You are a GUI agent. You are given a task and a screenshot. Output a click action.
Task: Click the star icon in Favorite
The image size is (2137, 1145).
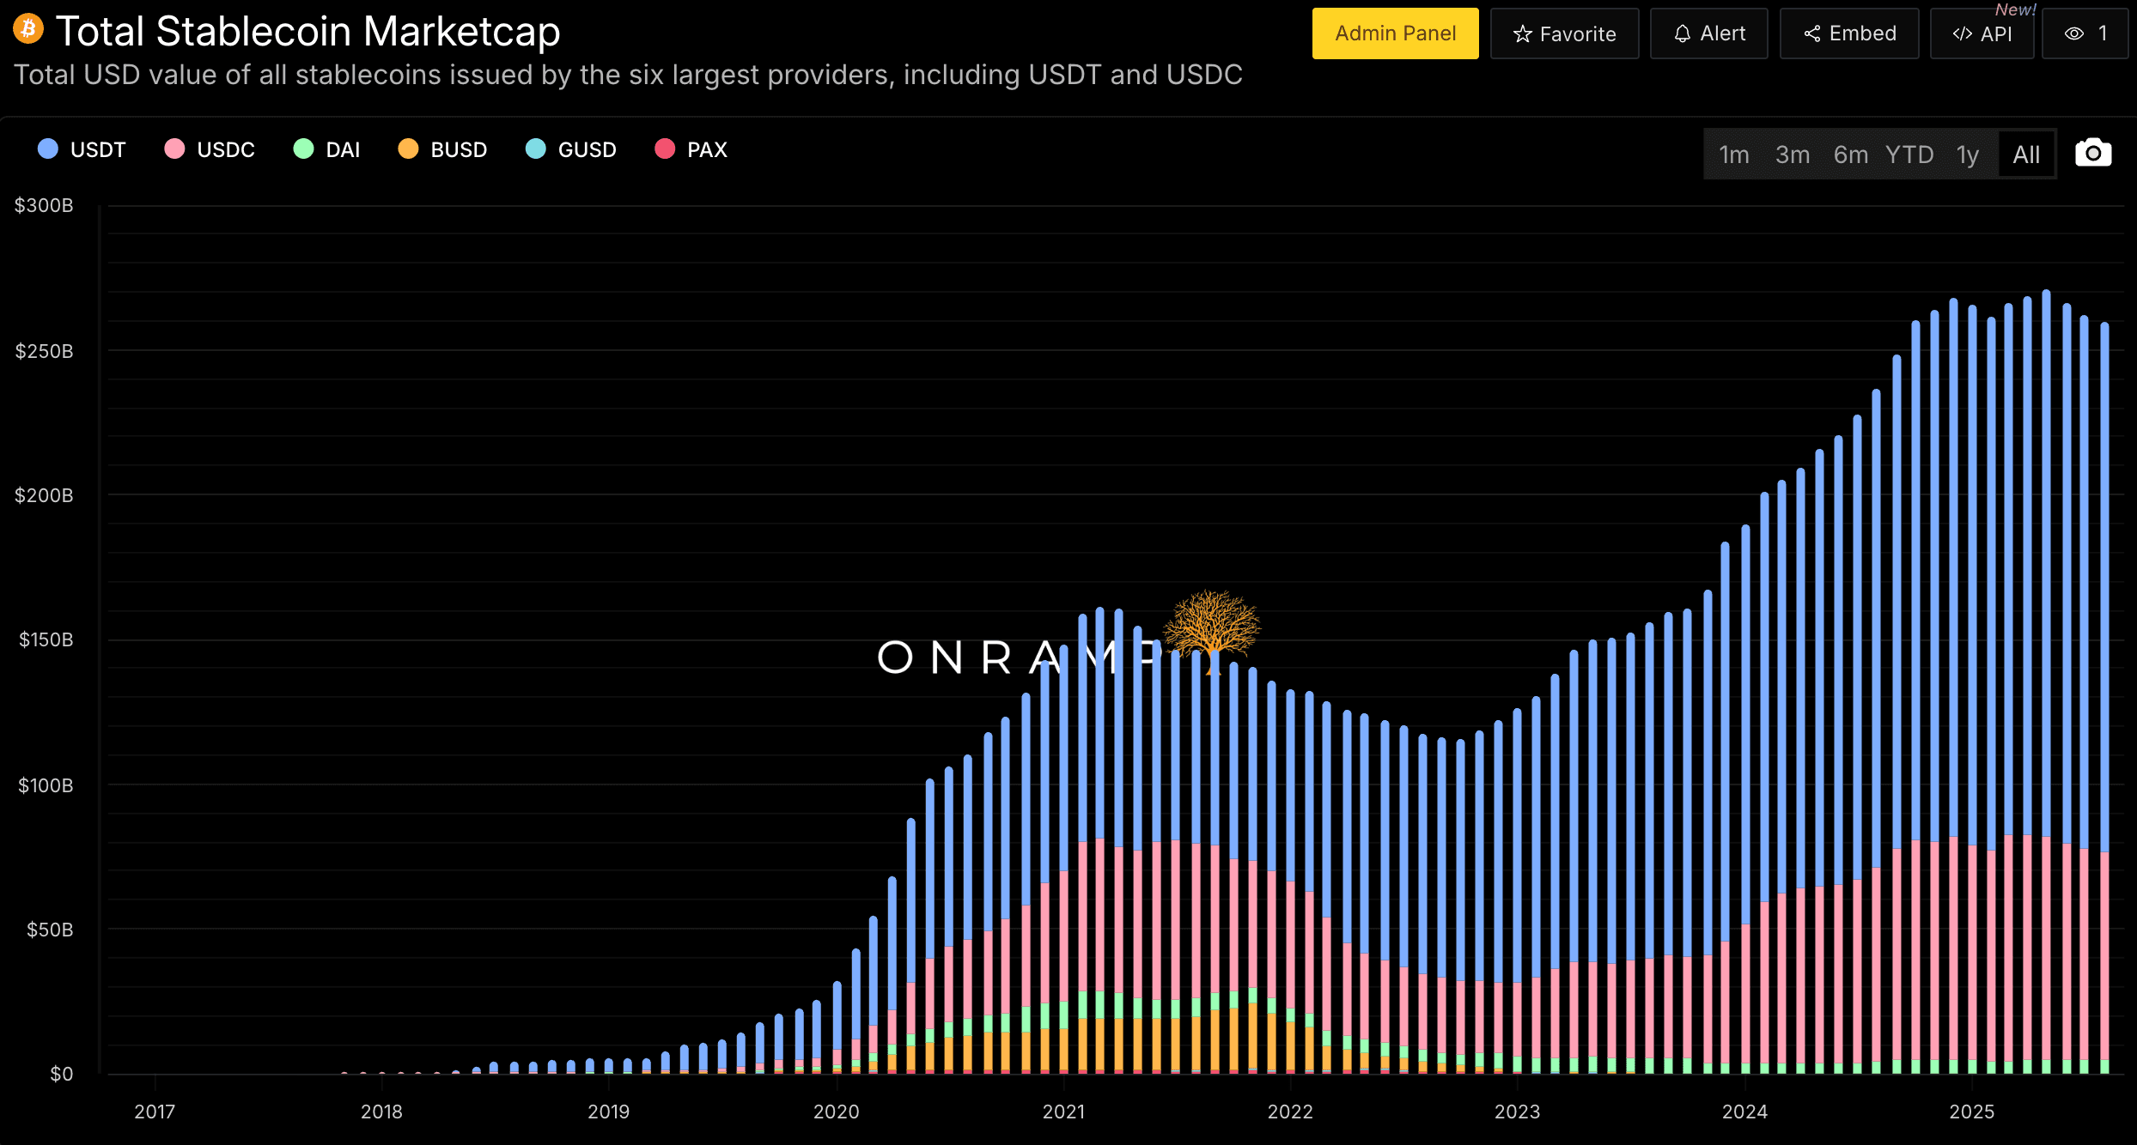pos(1523,33)
